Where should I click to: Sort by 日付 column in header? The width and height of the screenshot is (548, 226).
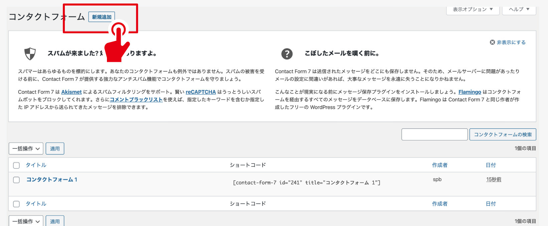click(x=491, y=165)
